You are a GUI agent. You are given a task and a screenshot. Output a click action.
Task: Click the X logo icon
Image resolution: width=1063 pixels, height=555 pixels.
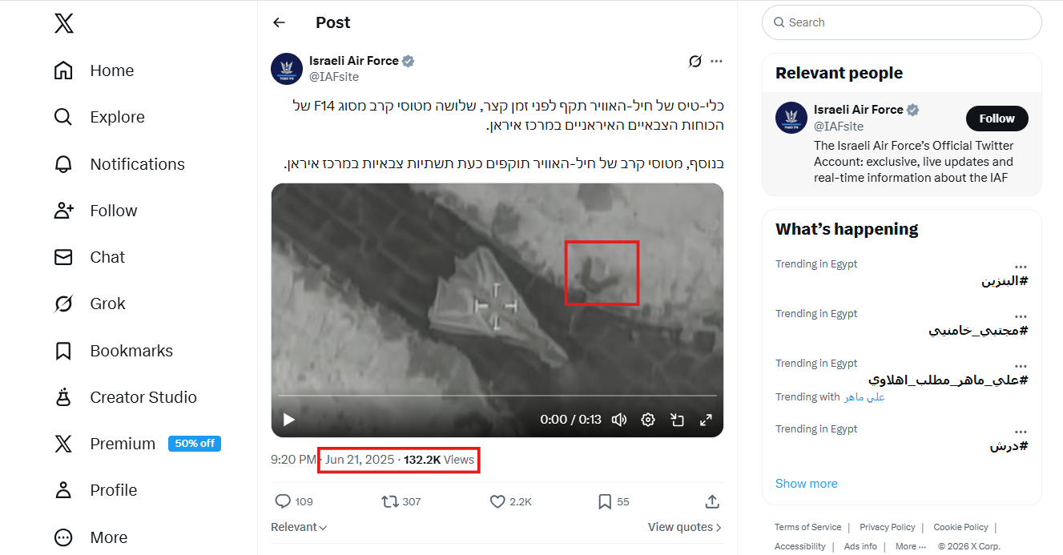[64, 23]
